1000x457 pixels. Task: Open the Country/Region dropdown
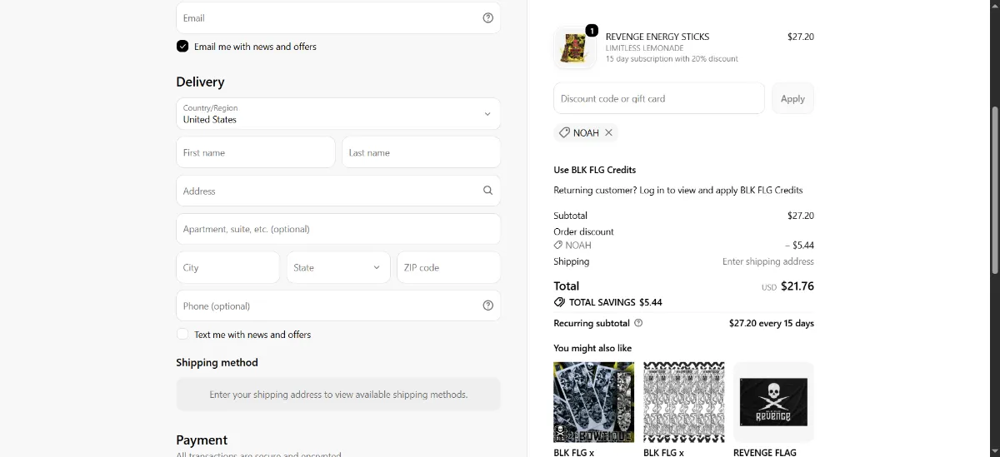(338, 114)
